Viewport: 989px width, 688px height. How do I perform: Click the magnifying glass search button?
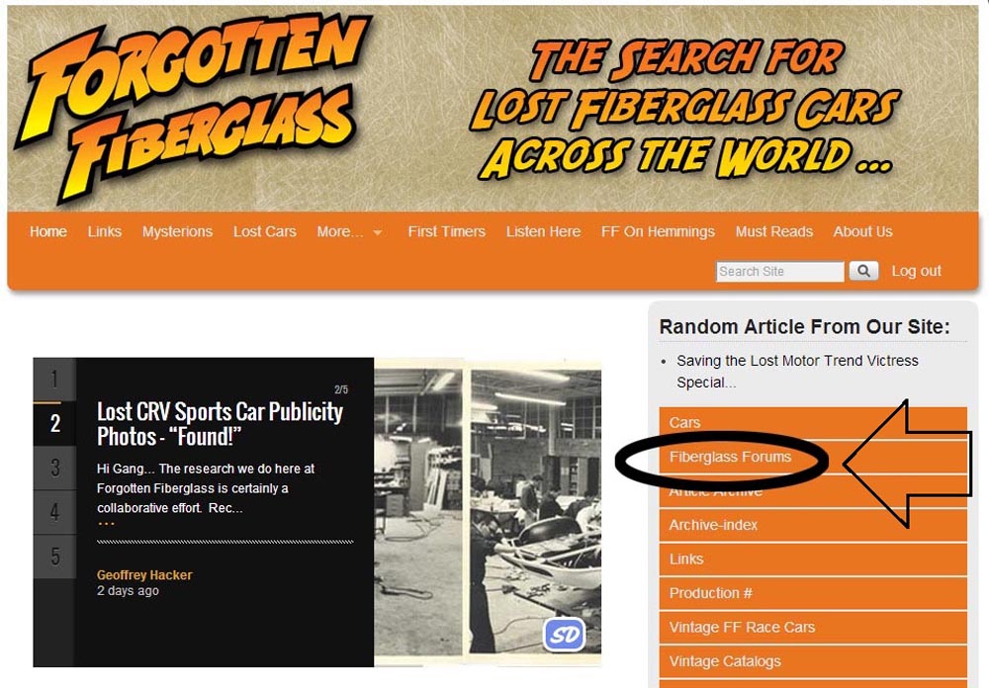863,271
